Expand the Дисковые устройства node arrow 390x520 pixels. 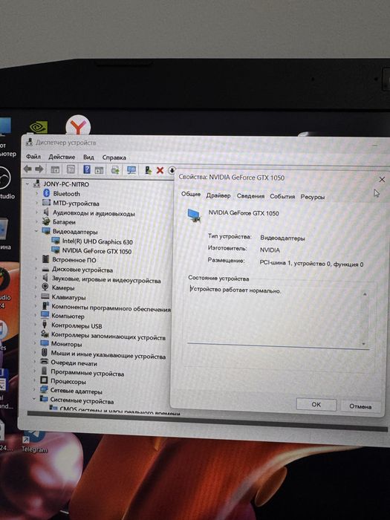[36, 269]
